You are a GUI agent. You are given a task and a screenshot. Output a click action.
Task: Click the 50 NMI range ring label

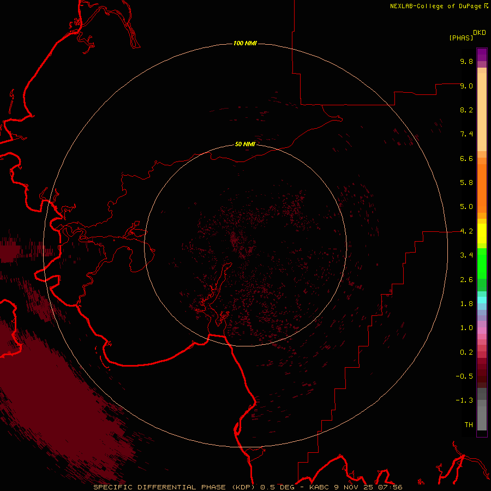pos(245,144)
